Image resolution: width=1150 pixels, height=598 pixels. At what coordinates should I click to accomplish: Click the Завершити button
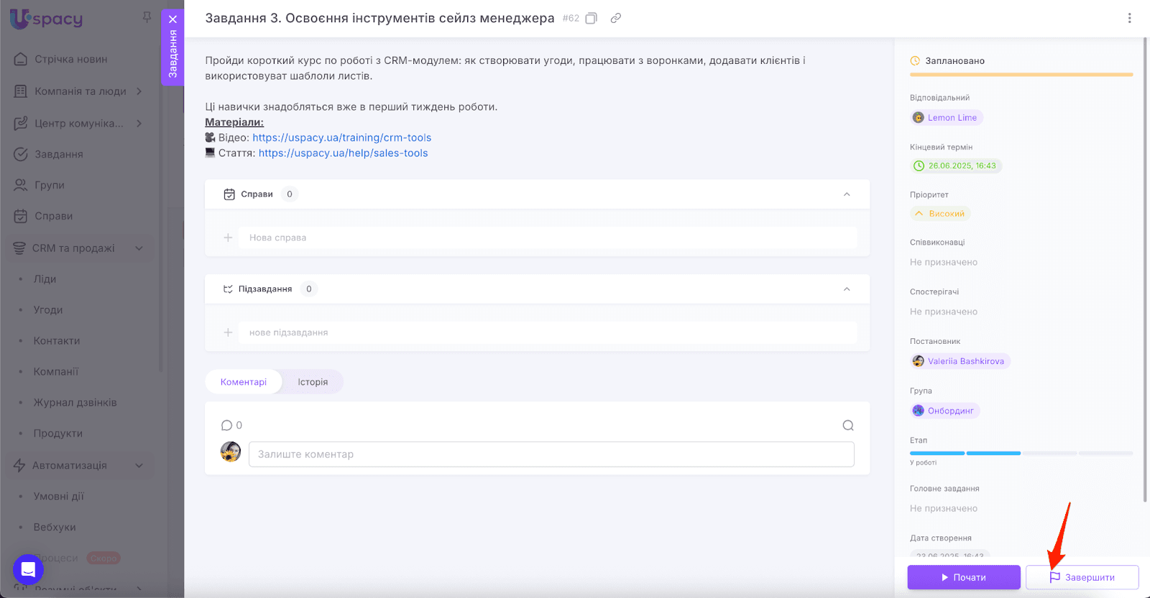click(1082, 577)
